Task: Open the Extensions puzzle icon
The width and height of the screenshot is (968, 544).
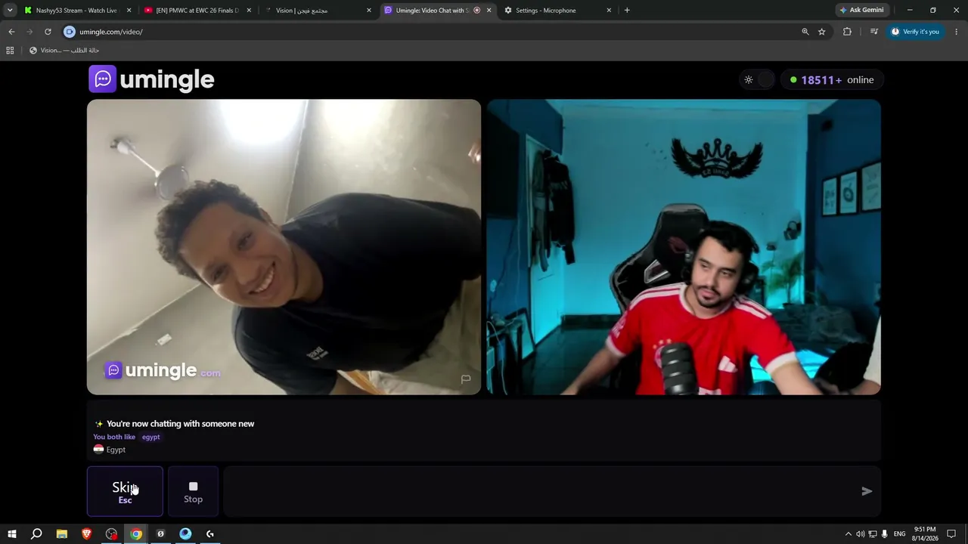Action: pos(847,32)
